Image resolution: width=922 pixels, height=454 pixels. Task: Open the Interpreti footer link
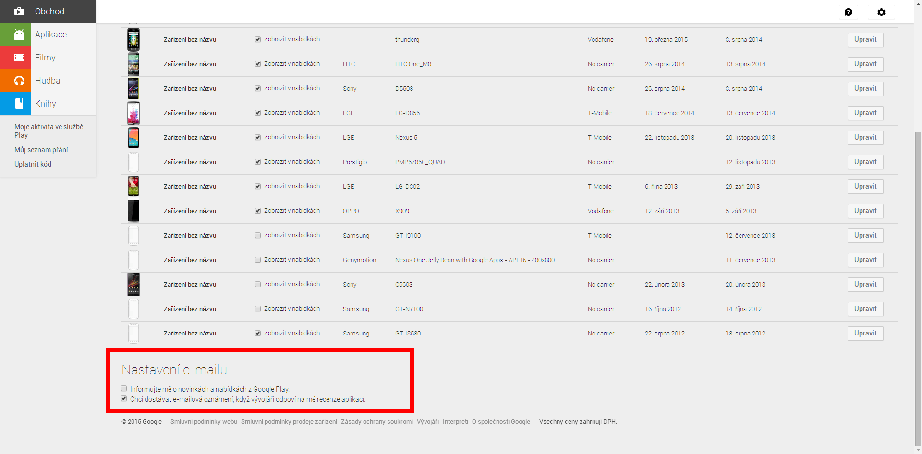tap(455, 422)
